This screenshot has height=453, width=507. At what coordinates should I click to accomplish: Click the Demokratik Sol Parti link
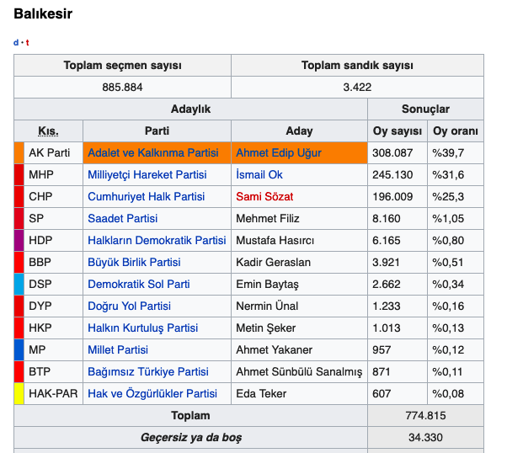[x=138, y=284]
